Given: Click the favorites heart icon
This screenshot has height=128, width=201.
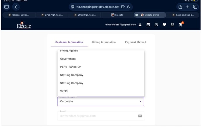Looking at the screenshot, I should 164,25.
